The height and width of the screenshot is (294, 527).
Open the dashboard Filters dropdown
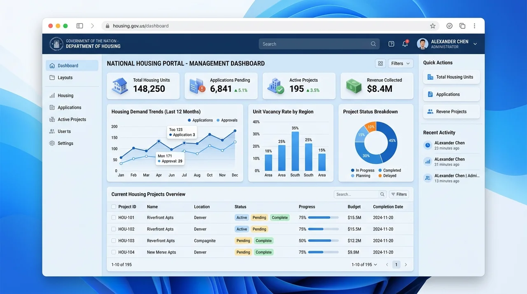point(401,63)
